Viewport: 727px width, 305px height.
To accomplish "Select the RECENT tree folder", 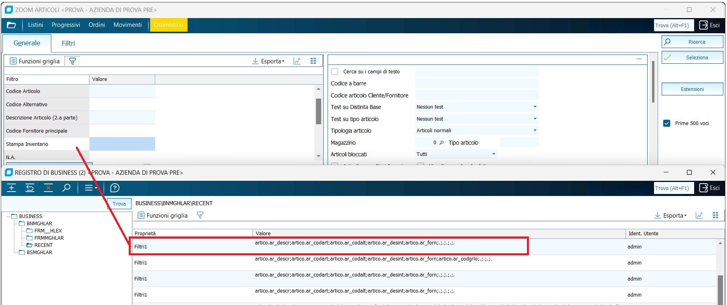I will click(43, 245).
